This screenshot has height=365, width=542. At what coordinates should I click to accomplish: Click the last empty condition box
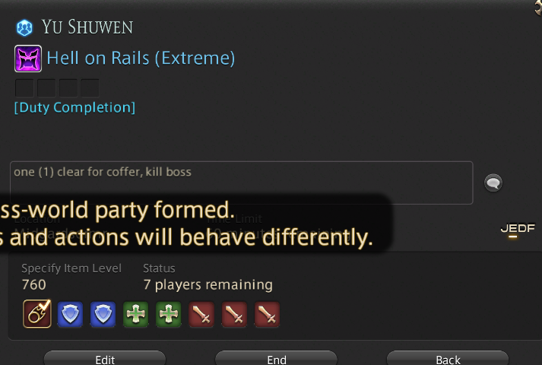[x=90, y=87]
